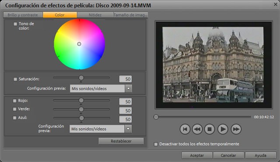Tick the Rojo checkbox
This screenshot has width=280, height=162.
(x=14, y=101)
